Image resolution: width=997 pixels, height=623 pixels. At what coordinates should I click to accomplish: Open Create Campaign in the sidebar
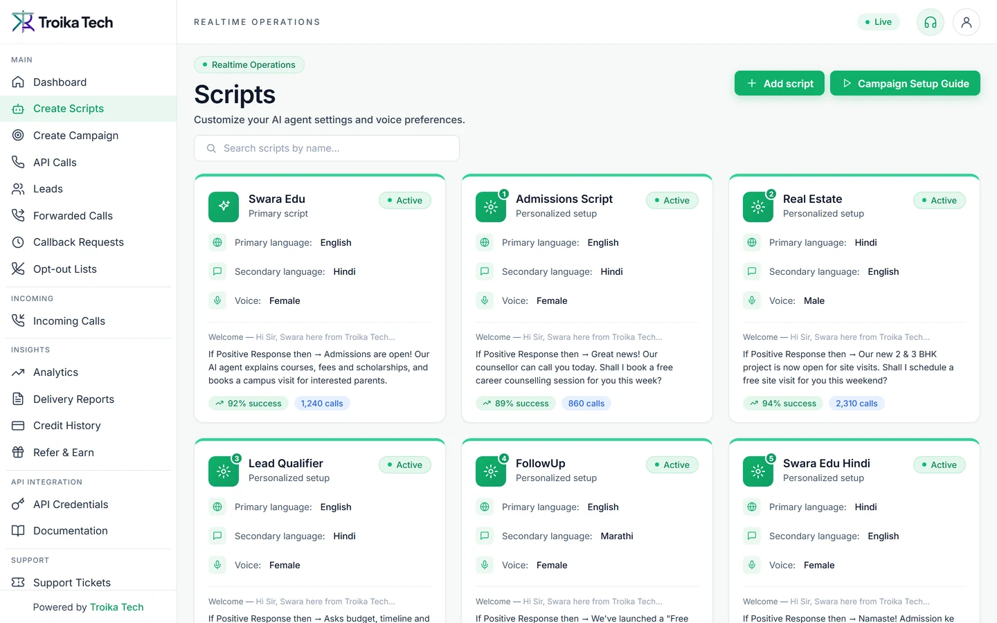[89, 136]
